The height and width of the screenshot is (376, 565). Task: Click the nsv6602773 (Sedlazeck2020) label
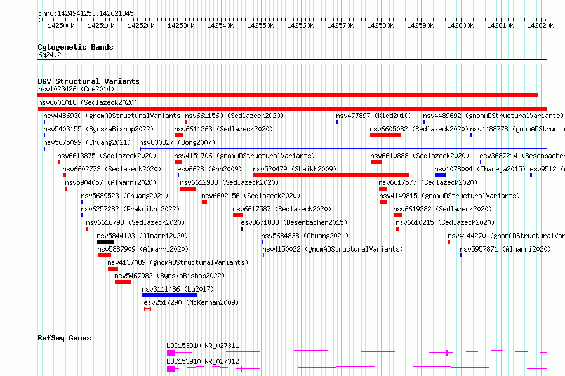112,169
